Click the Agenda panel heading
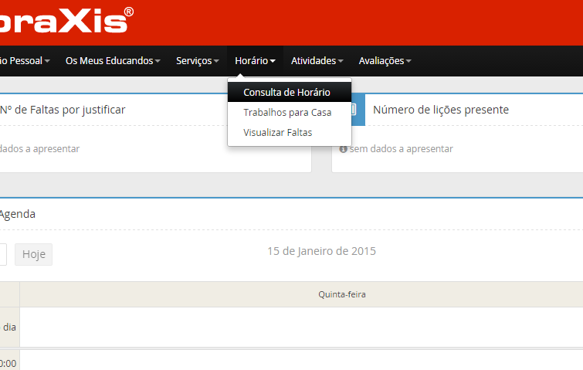 (x=17, y=215)
